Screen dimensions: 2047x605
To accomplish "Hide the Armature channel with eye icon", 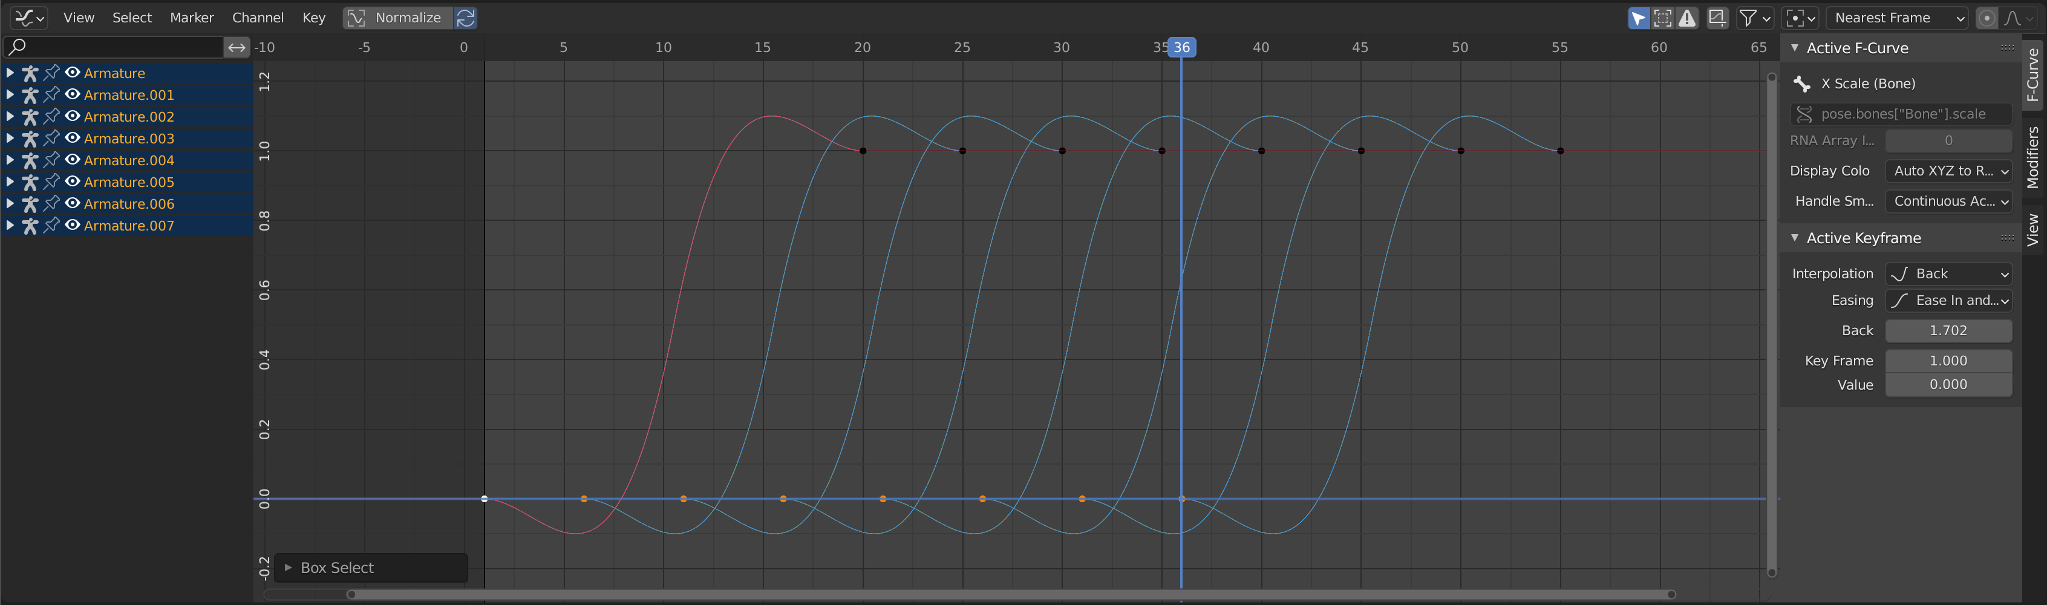I will click(73, 73).
